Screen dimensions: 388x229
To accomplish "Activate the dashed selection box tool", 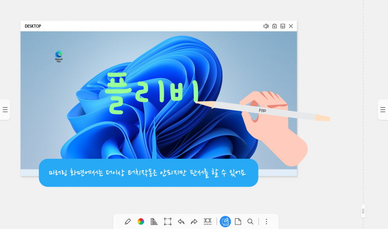I will click(167, 221).
